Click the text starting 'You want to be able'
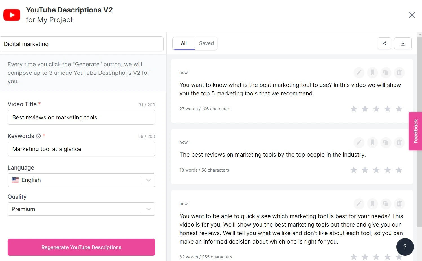This screenshot has width=422, height=261. coord(291,229)
